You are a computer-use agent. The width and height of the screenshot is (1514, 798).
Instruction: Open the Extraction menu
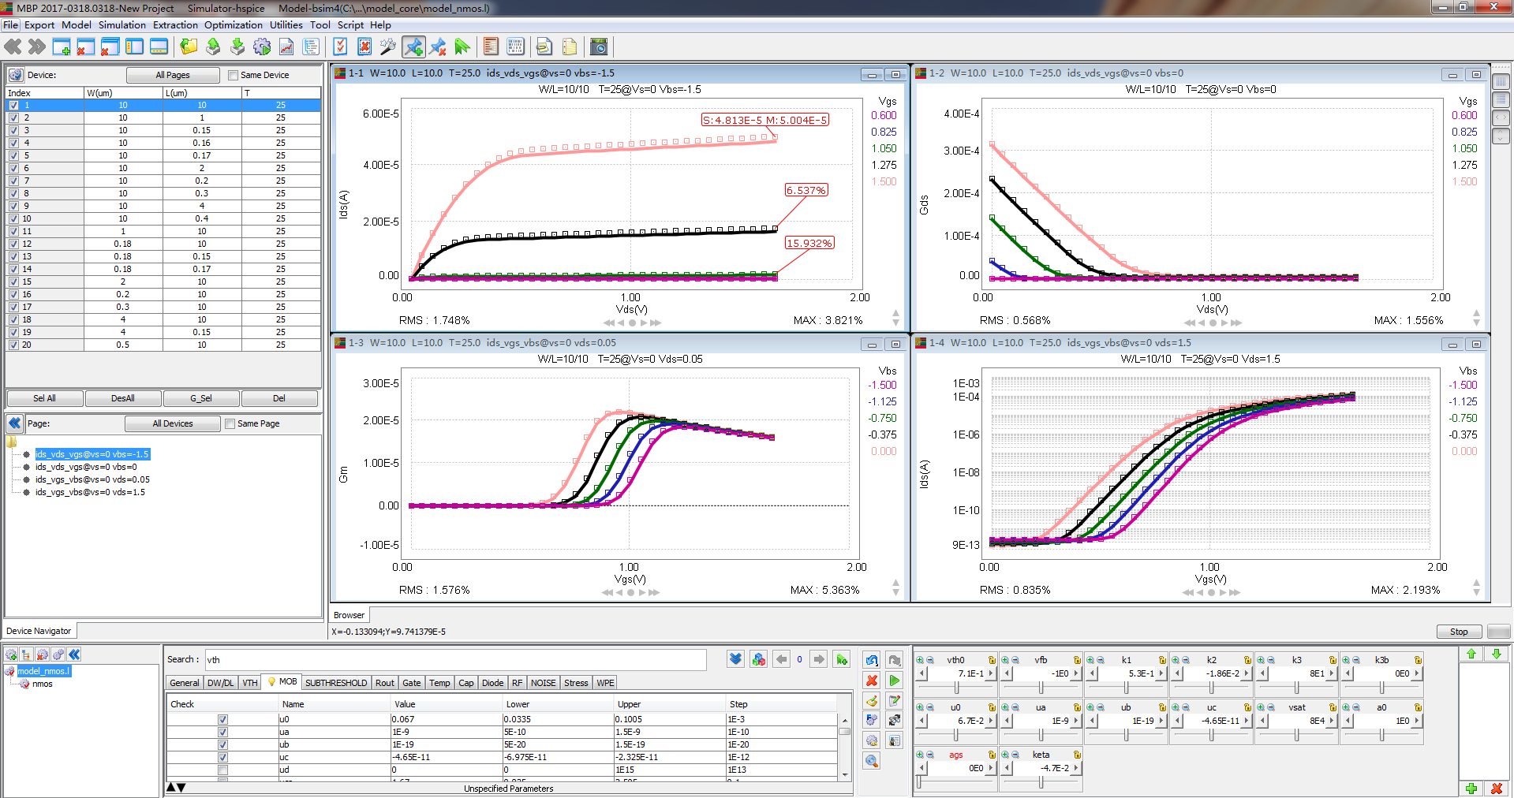tap(175, 25)
